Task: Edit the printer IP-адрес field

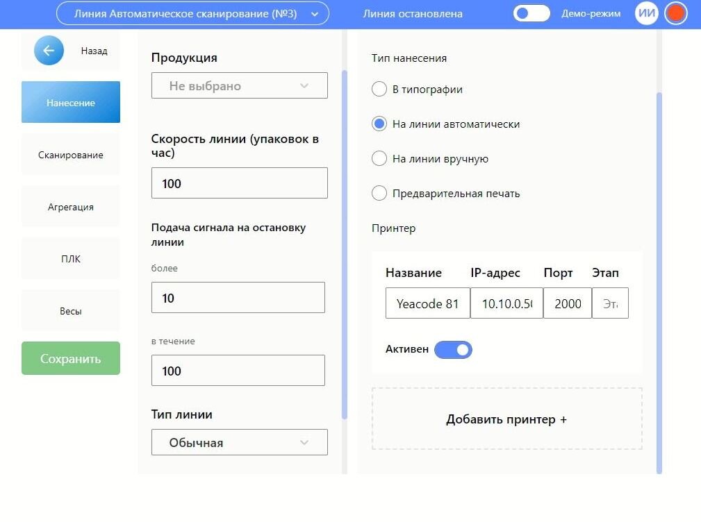Action: 506,303
